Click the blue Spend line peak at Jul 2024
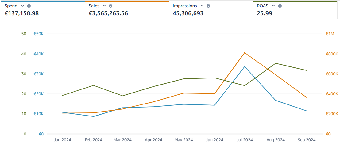Screen dimensions: 340x148 pos(245,66)
